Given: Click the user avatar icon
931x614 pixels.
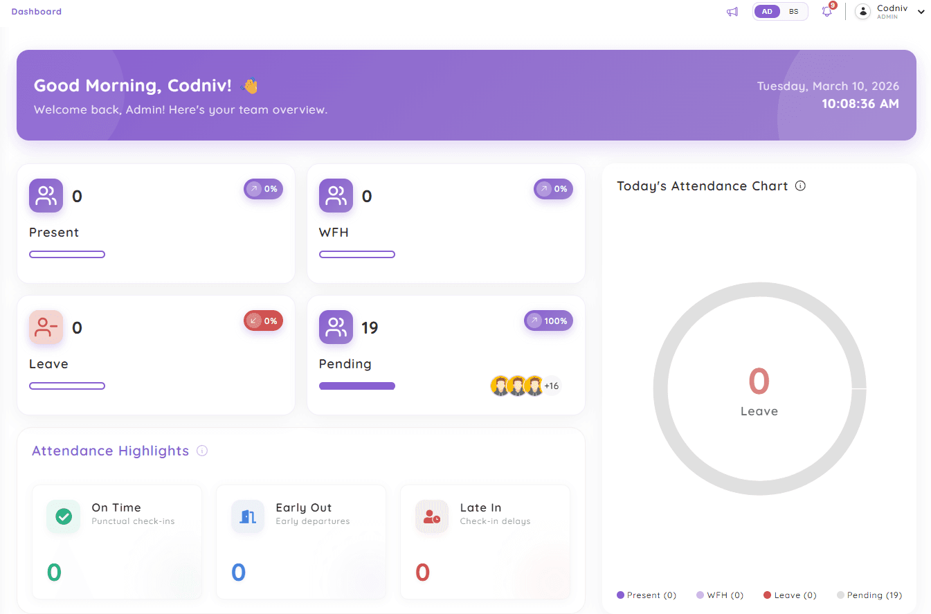Looking at the screenshot, I should coord(862,12).
